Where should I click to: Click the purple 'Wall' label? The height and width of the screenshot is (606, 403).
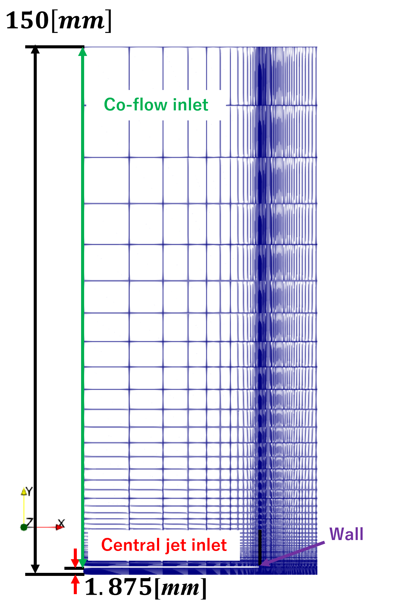point(346,534)
